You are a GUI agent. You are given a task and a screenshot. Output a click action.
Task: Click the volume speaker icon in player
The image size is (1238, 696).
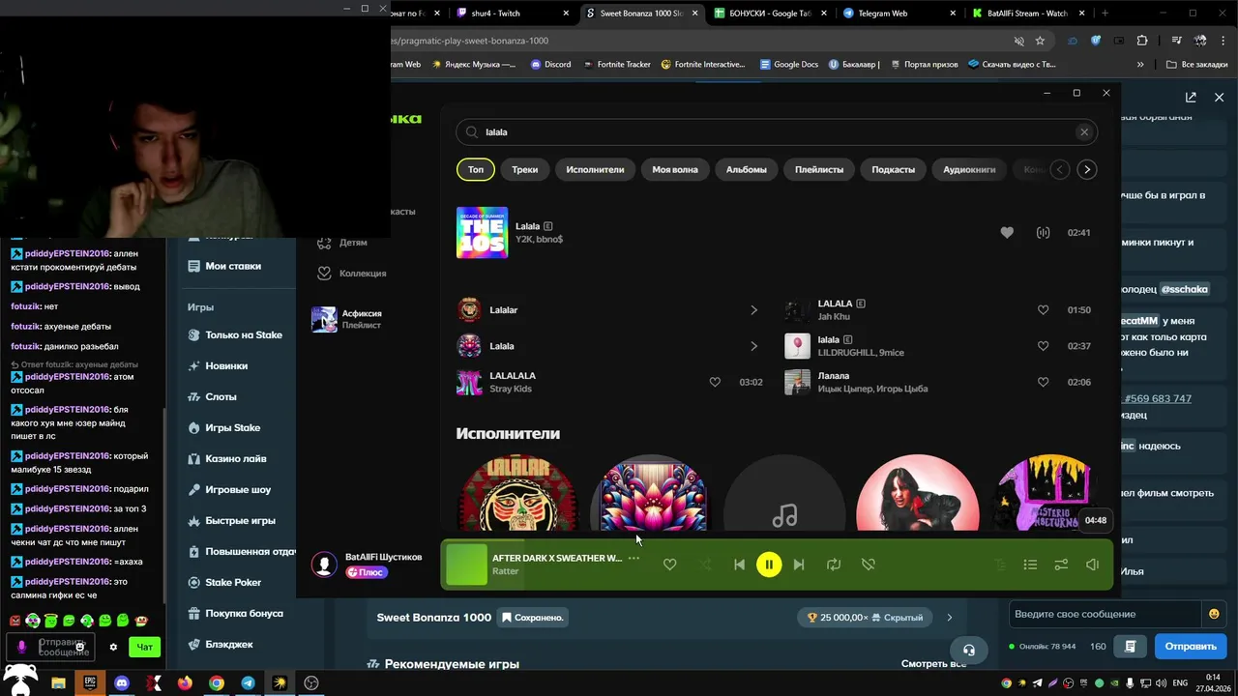(1092, 565)
